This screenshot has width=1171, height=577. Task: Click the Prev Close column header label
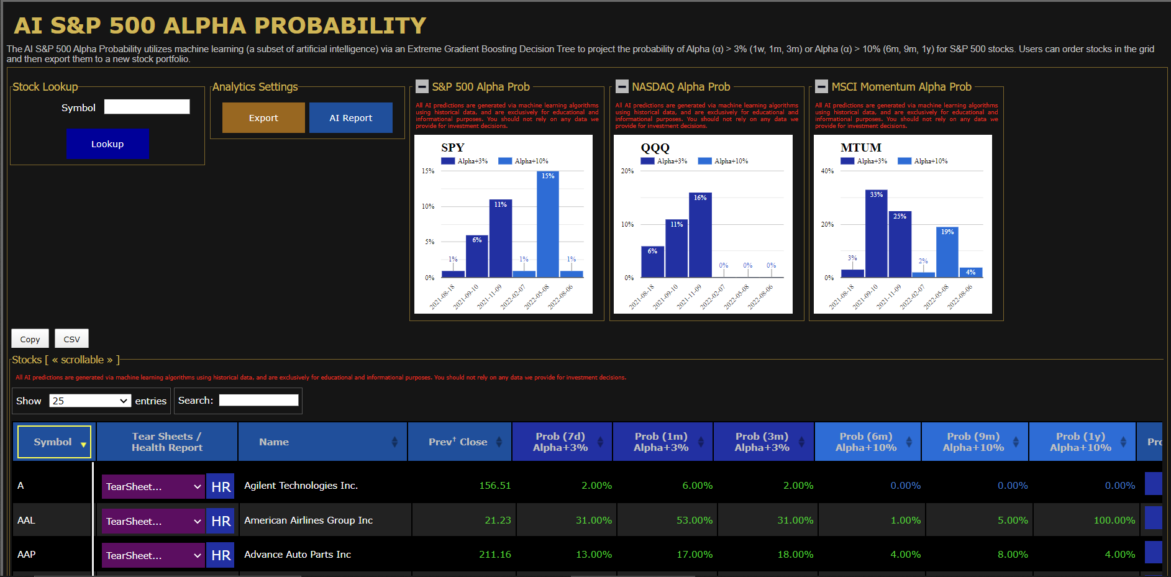pos(458,442)
